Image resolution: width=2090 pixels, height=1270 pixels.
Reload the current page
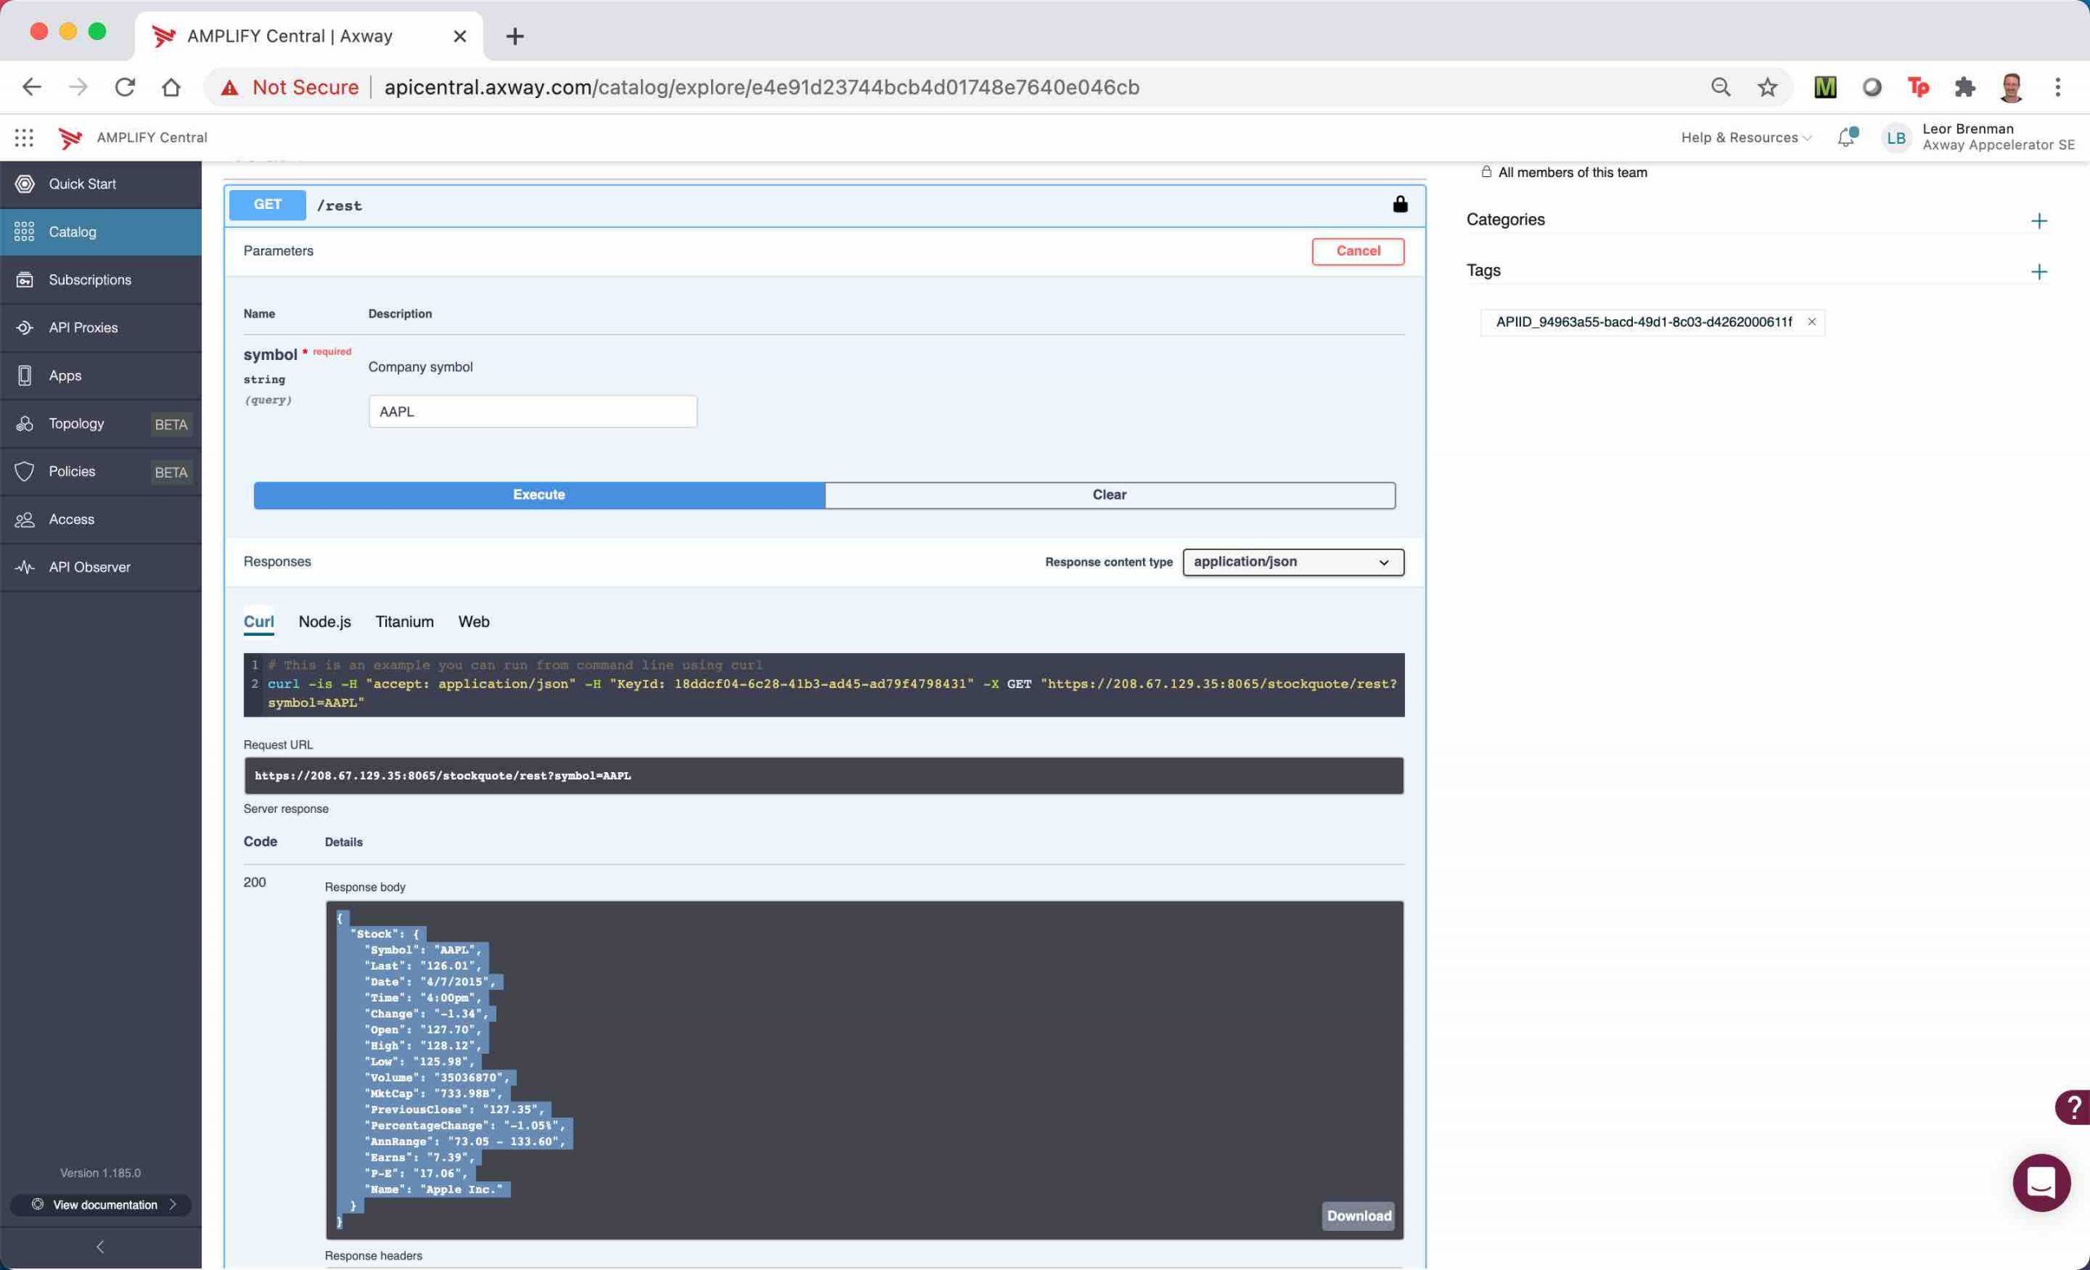[x=125, y=87]
